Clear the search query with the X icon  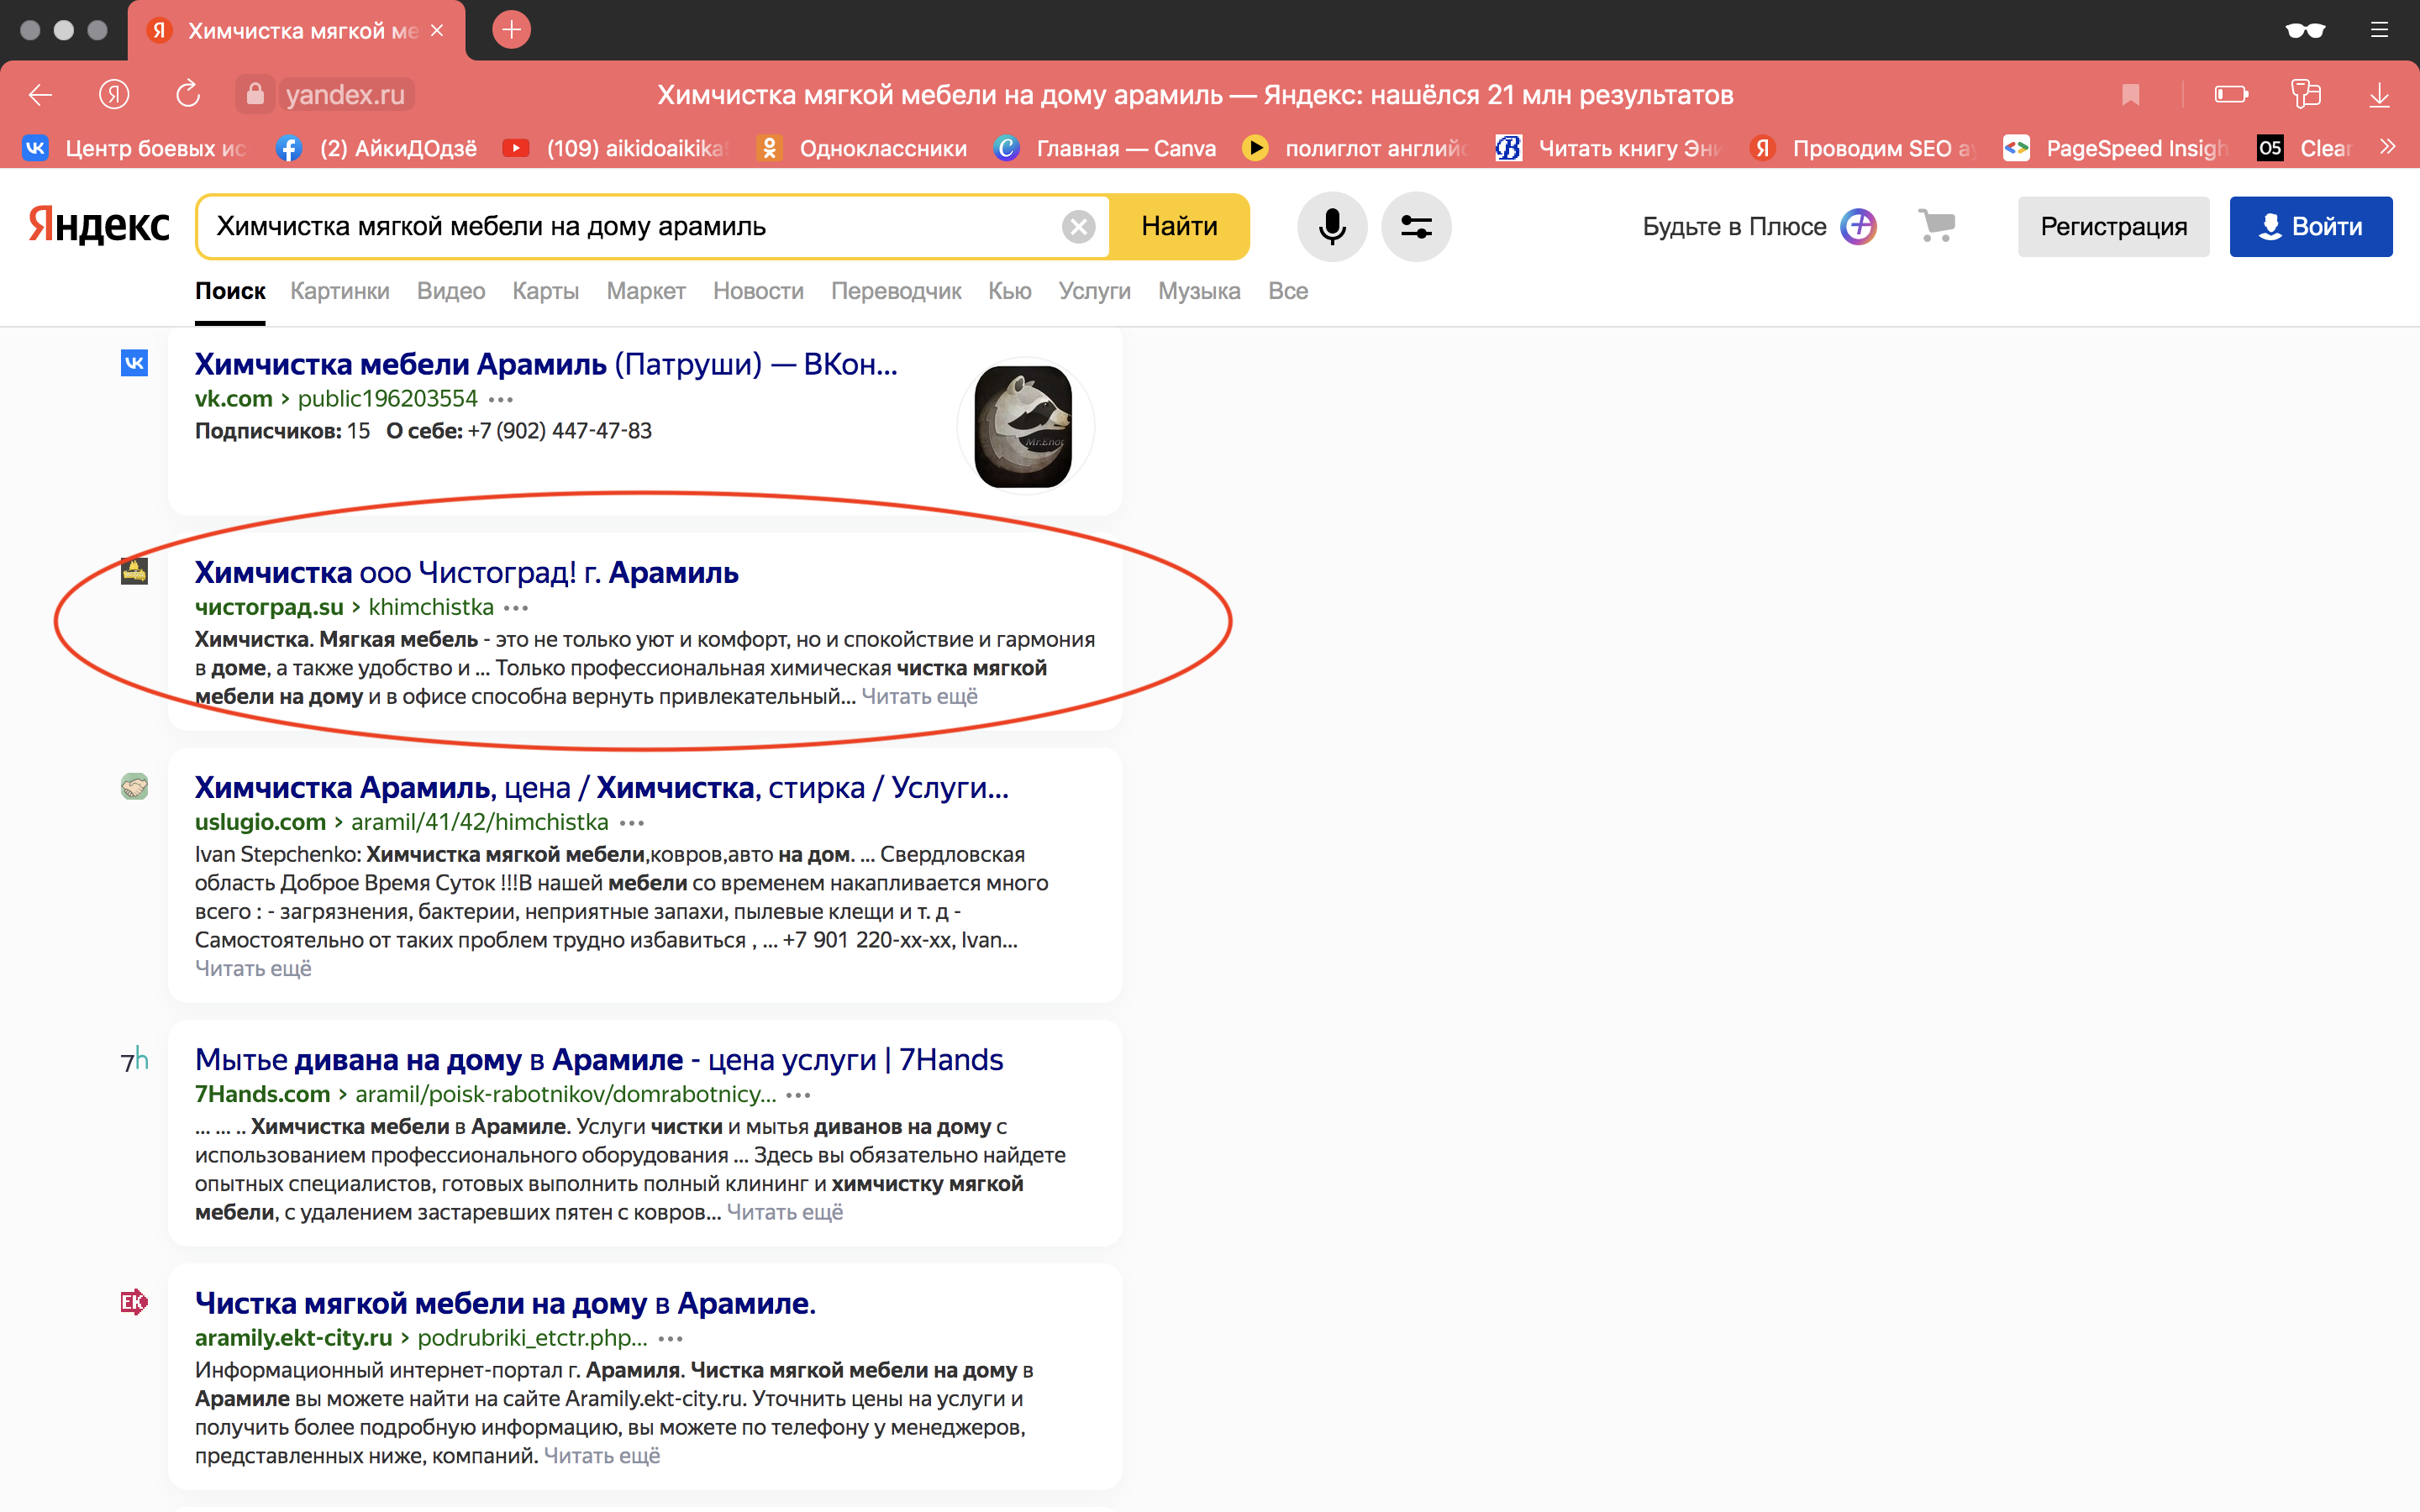tap(1078, 227)
